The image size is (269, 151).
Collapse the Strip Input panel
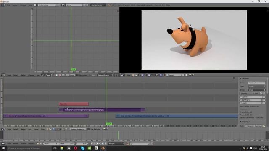240,122
